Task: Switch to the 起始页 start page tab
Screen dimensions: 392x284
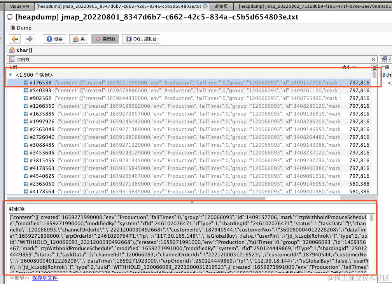Action: pos(221,6)
